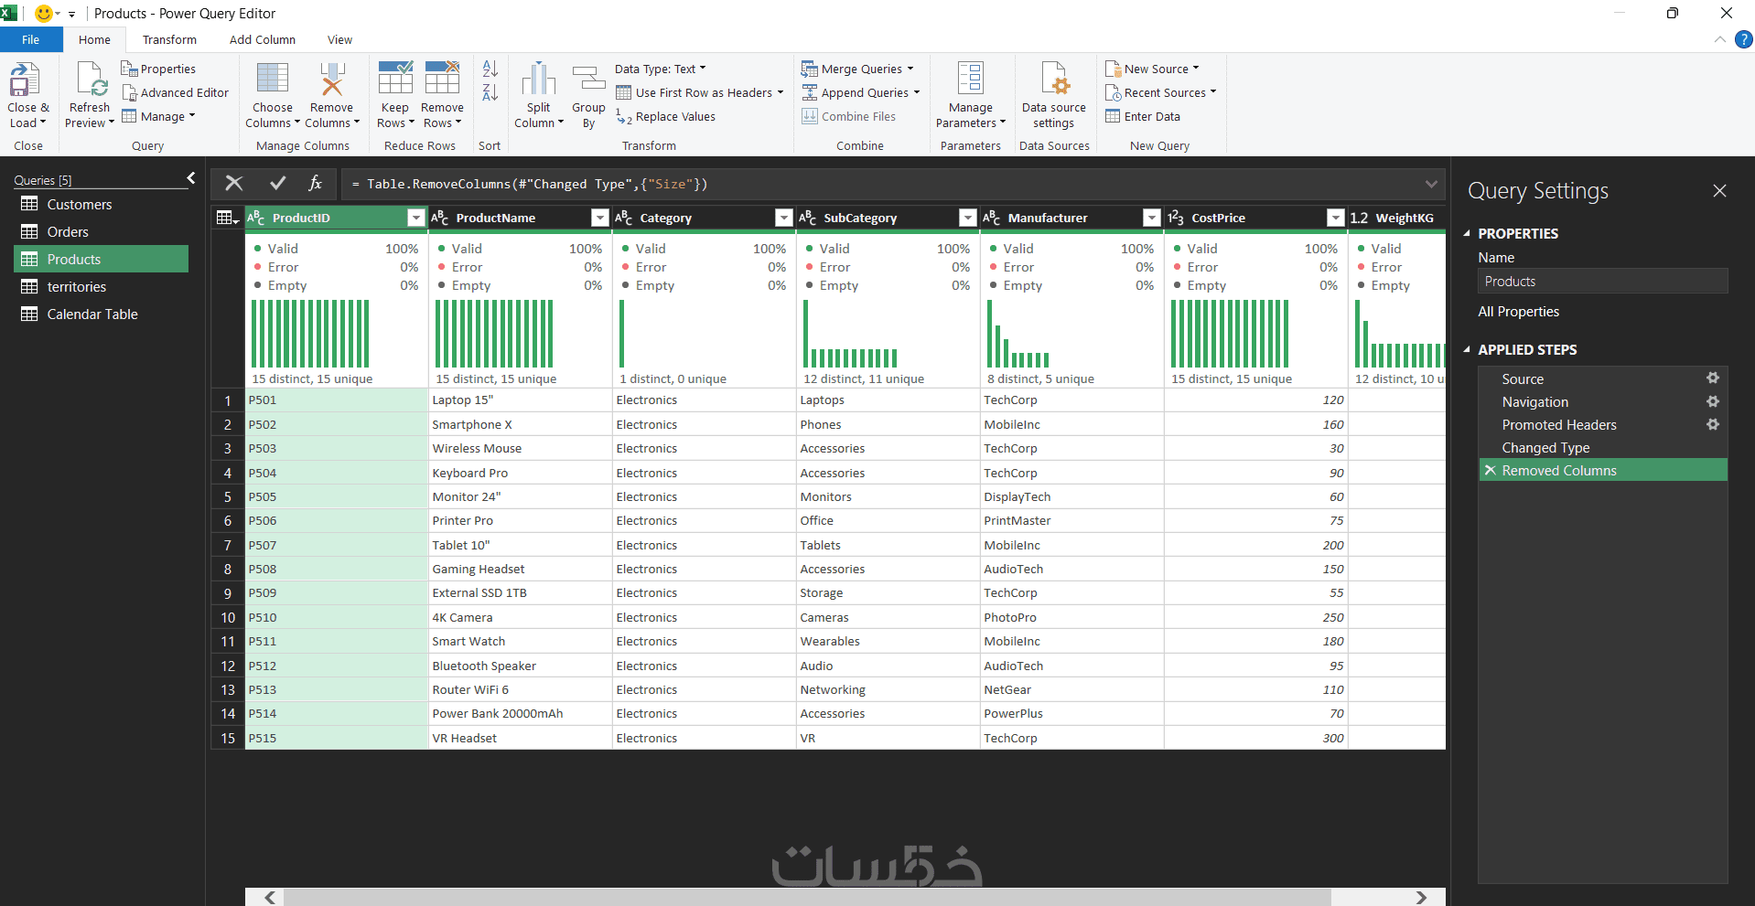Screen dimensions: 1755x906
Task: Switch to the Transform tab
Action: coord(169,39)
